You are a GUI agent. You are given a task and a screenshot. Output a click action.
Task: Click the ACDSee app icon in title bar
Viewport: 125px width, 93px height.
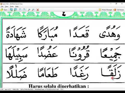click(1, 4)
